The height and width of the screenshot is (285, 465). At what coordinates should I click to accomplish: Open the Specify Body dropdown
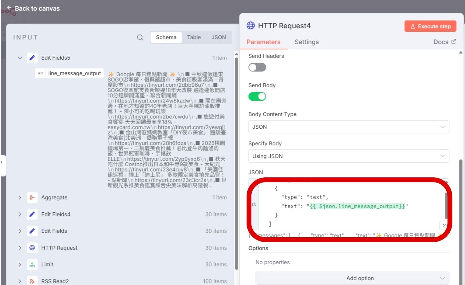349,156
